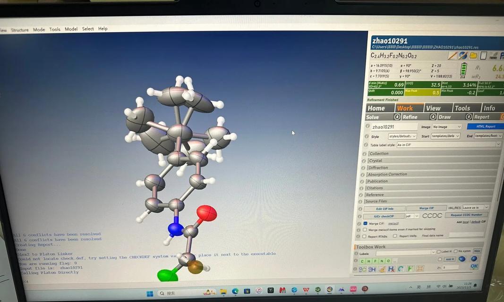The width and height of the screenshot is (504, 302).
Task: Click the info icon next to Style
Action: [x=367, y=136]
